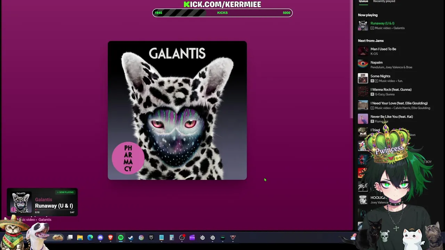Open Discord from the taskbar
This screenshot has width=445, height=250.
pos(100,237)
